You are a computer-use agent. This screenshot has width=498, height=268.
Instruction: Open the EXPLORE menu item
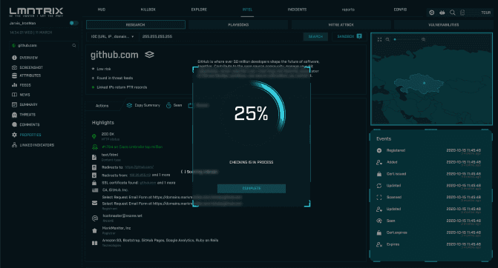[x=199, y=10]
